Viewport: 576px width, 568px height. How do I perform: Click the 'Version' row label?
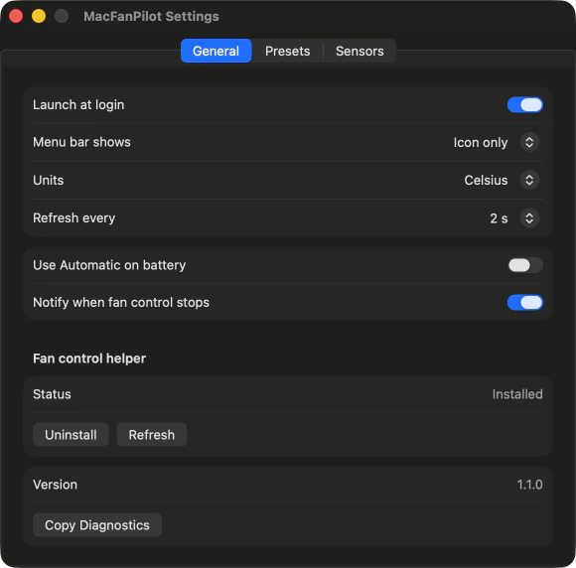click(55, 485)
